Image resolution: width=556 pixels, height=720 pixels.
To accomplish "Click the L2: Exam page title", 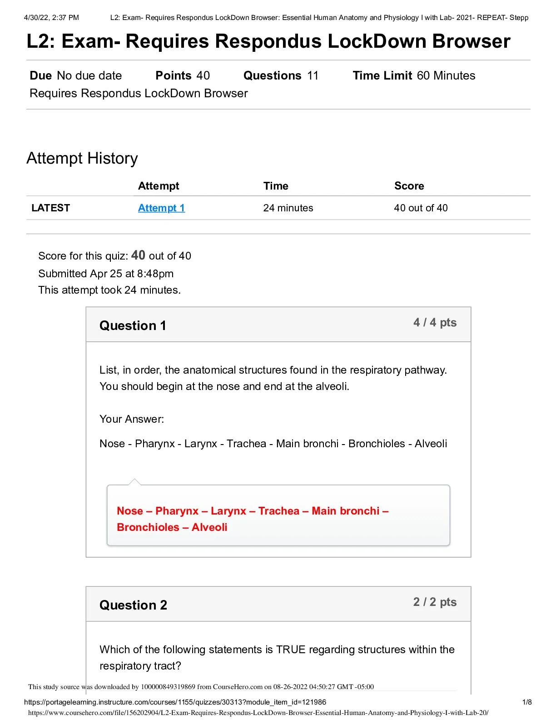I will [x=268, y=41].
